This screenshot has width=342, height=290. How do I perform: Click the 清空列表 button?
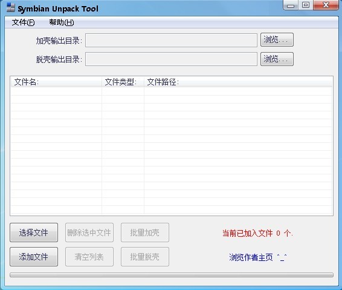89,257
